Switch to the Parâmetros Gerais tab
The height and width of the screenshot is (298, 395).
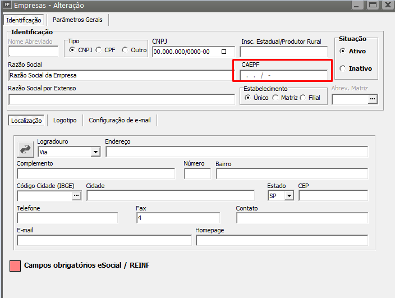[77, 20]
